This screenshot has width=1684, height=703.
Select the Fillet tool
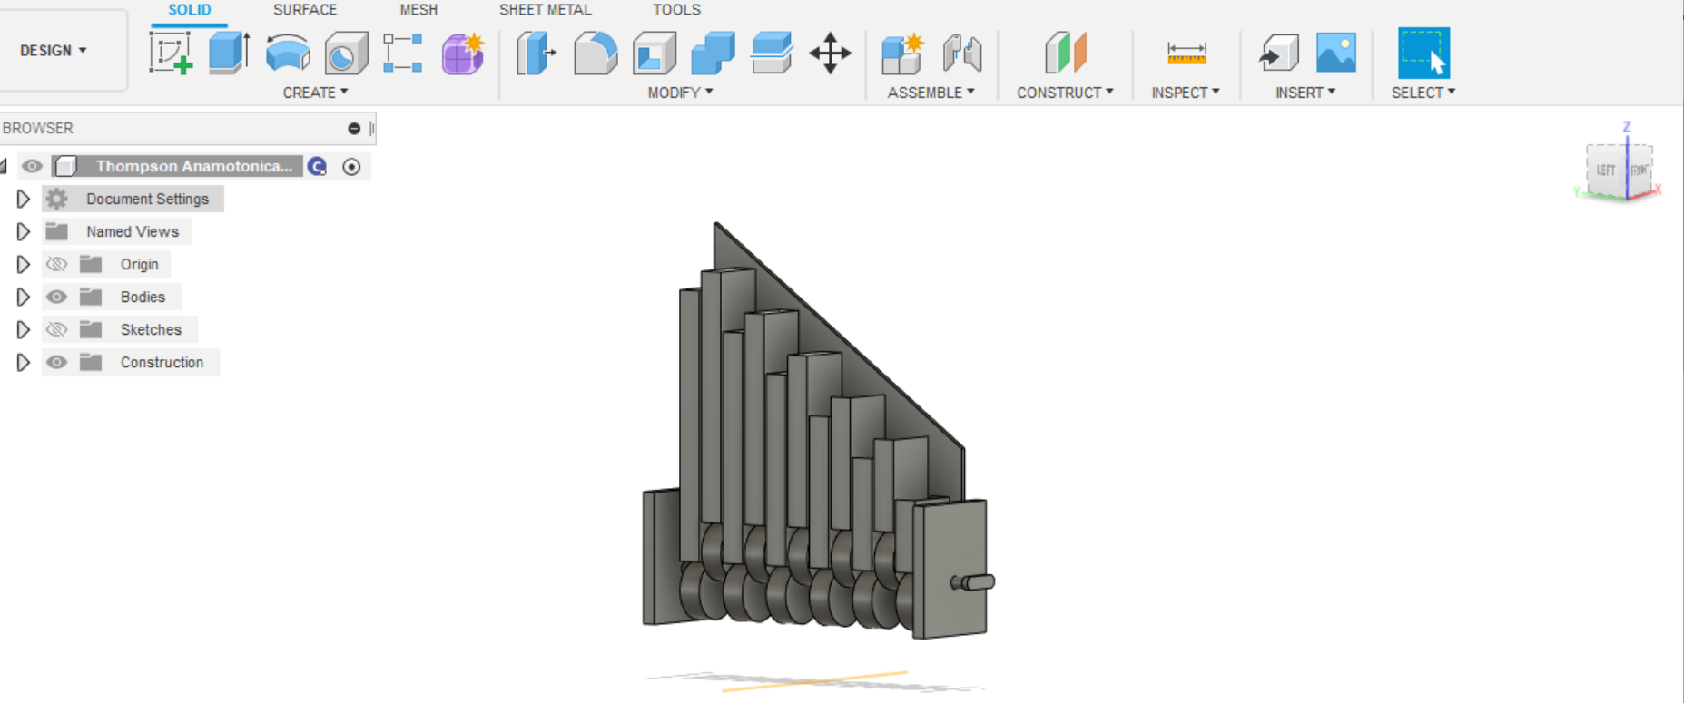click(x=596, y=53)
